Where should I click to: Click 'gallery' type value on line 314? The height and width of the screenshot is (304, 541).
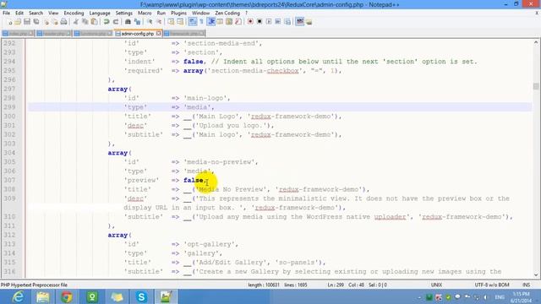coord(203,253)
